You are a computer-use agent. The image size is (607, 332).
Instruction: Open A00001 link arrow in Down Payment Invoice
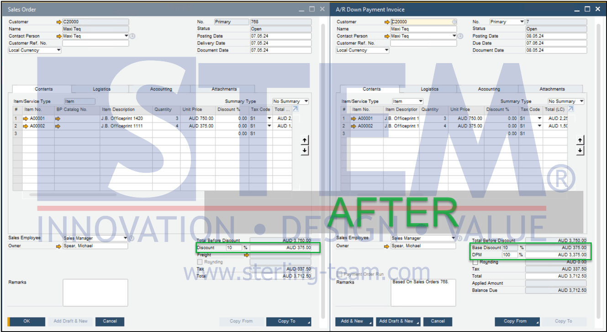(354, 118)
